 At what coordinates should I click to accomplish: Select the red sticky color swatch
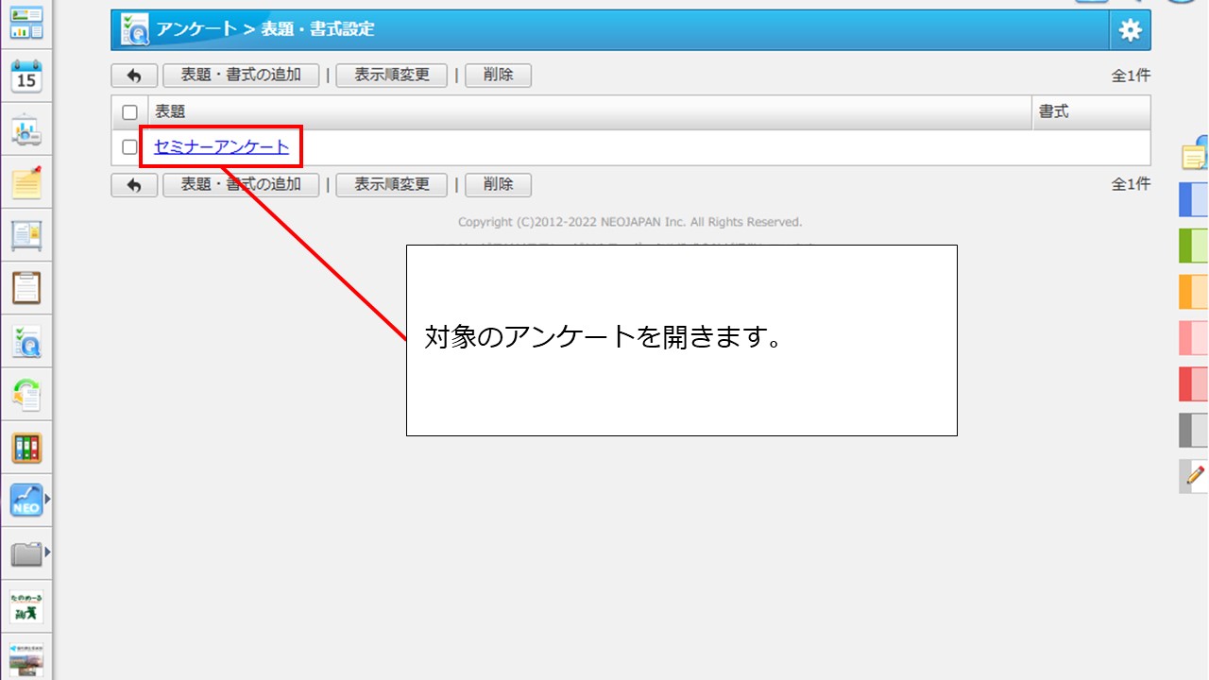coord(1194,384)
